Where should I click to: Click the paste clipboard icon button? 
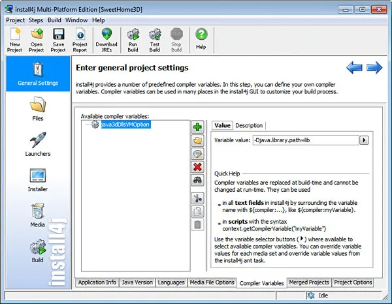197,225
